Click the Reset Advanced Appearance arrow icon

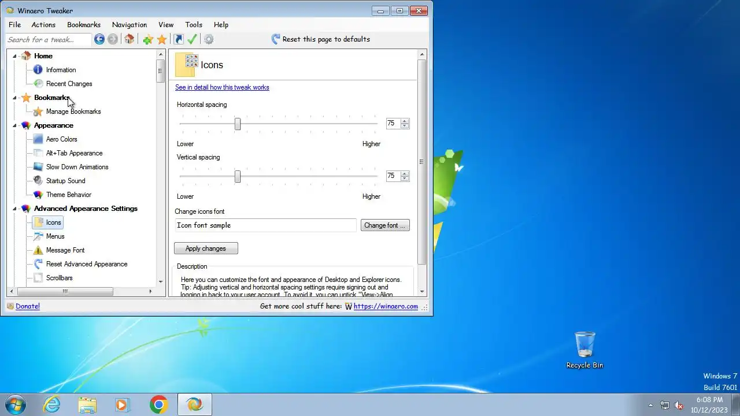tap(38, 264)
